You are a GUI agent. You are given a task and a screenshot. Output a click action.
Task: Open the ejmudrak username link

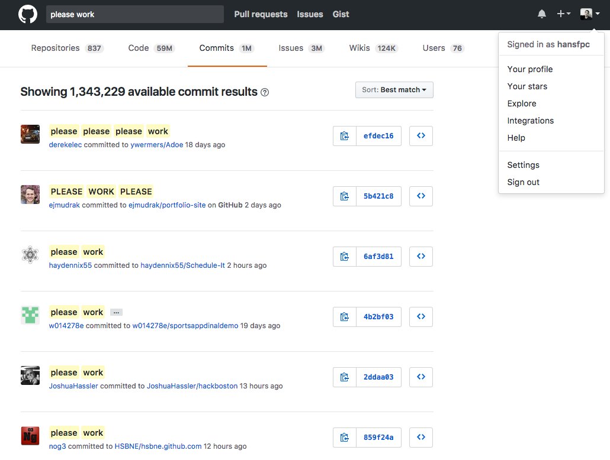(x=64, y=205)
